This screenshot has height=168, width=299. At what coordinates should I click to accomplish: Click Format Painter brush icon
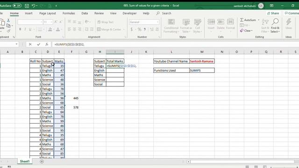tap(8, 31)
